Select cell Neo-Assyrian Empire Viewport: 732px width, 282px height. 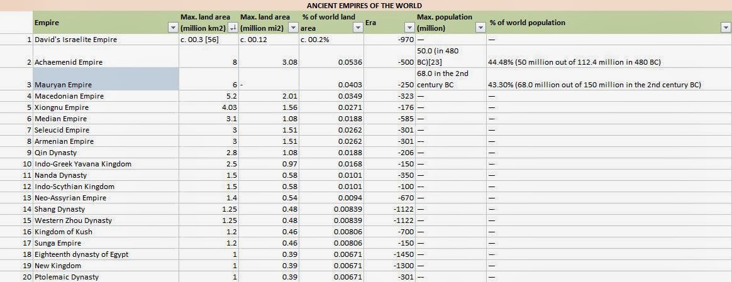coord(106,198)
